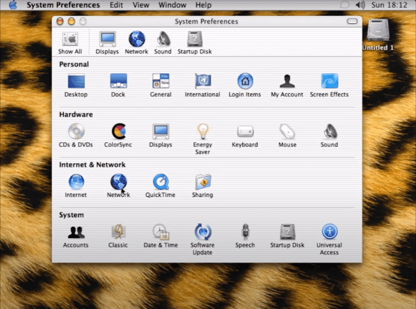Open Software Update preferences

[x=202, y=232]
